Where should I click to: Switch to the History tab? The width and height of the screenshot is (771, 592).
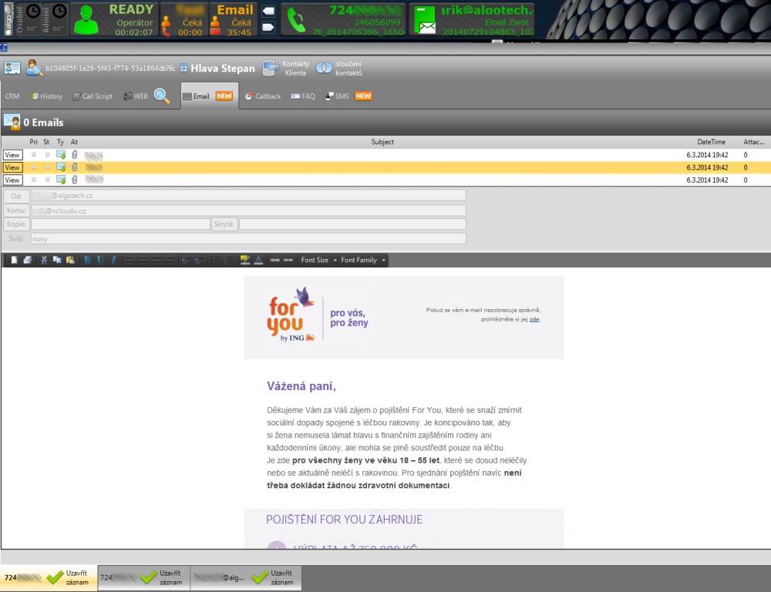45,96
